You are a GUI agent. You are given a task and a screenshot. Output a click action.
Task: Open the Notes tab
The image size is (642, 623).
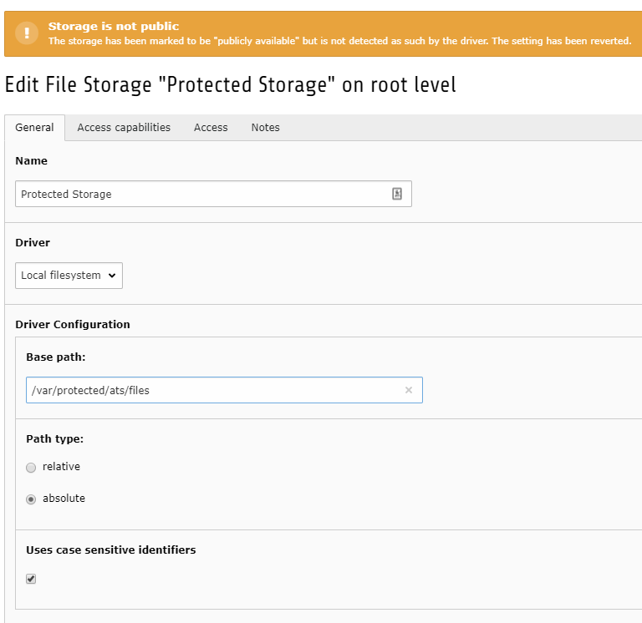click(x=265, y=128)
